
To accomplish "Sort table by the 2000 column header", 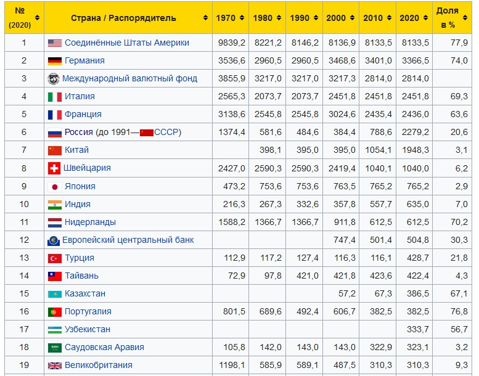I will coord(340,18).
